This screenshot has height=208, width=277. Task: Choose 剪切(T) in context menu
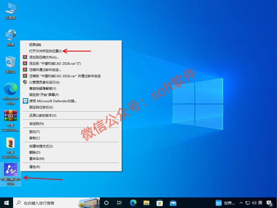click(x=71, y=132)
